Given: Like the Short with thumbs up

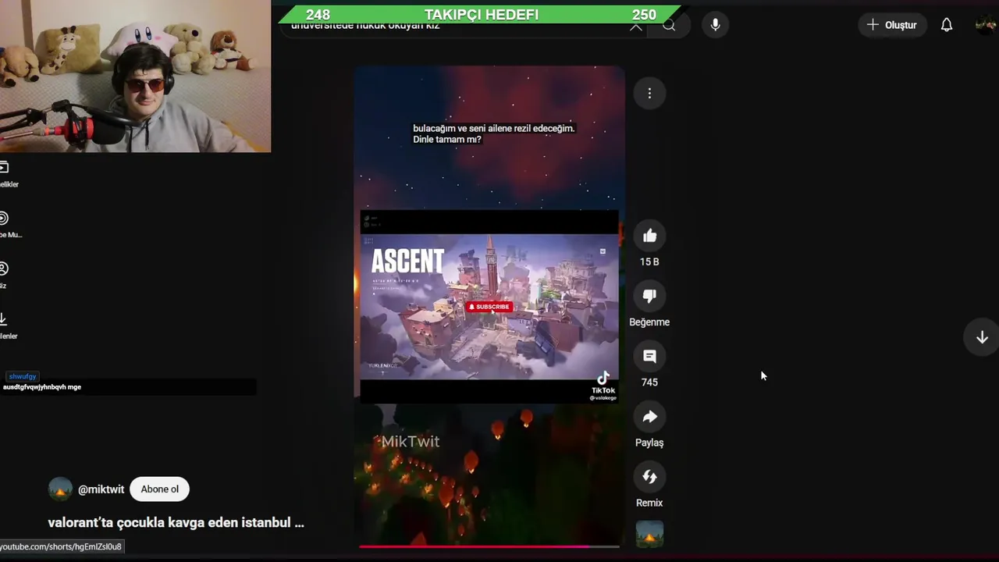Looking at the screenshot, I should pyautogui.click(x=649, y=236).
